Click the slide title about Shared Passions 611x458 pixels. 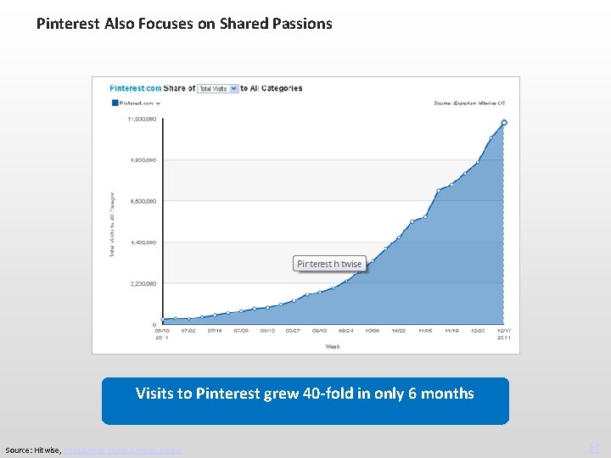click(184, 24)
